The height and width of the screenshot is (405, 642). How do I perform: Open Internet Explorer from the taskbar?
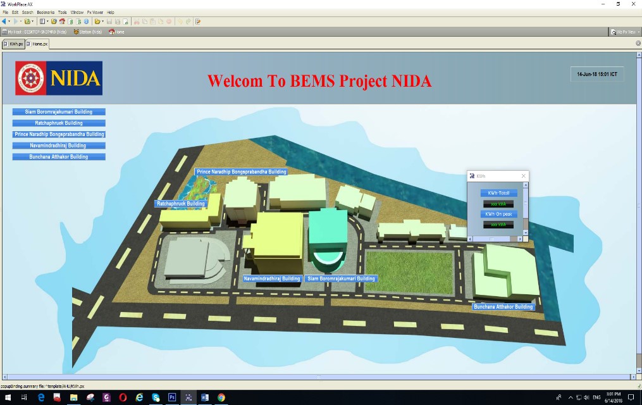click(139, 397)
